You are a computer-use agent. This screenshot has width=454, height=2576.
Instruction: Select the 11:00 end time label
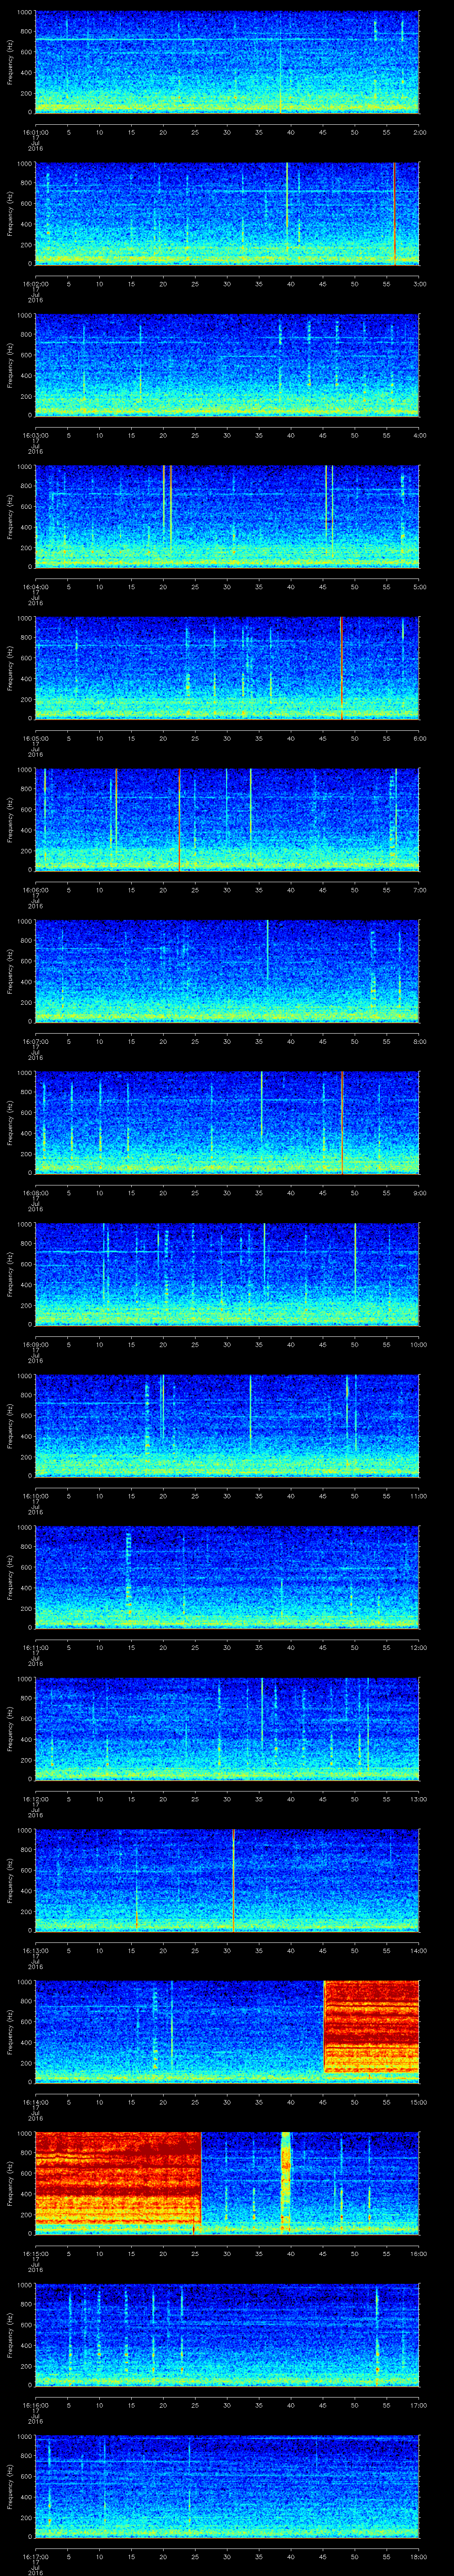click(418, 1496)
